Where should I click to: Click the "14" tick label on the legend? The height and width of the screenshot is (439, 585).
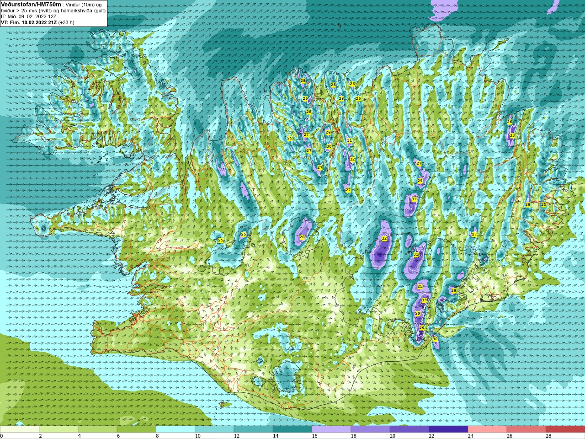(x=276, y=436)
